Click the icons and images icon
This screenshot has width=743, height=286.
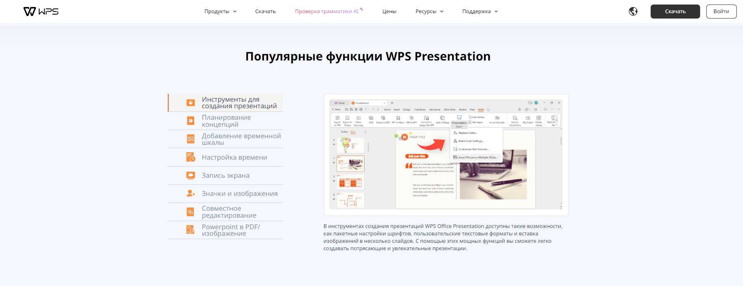point(190,193)
